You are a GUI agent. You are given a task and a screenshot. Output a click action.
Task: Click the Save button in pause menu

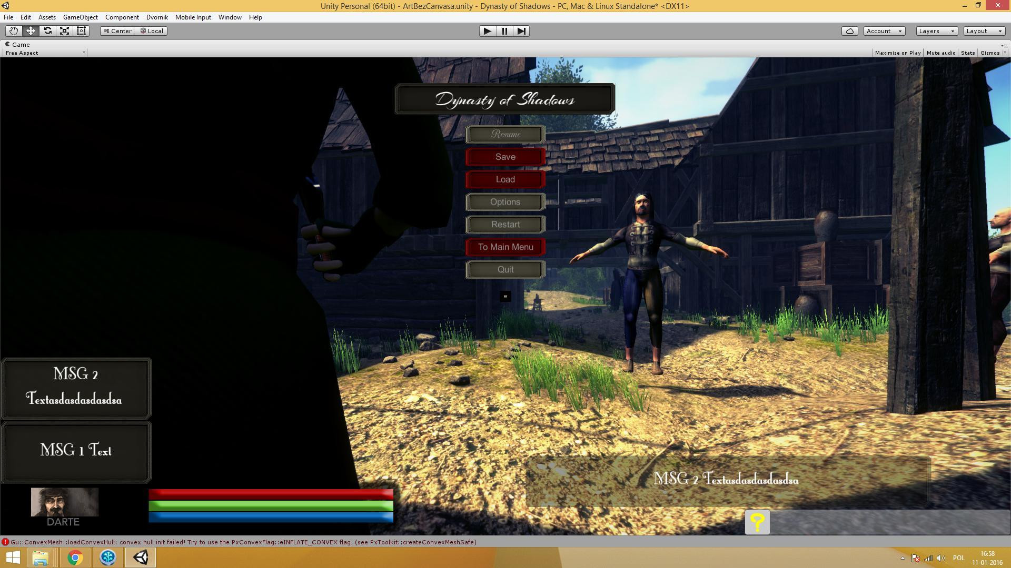(506, 157)
